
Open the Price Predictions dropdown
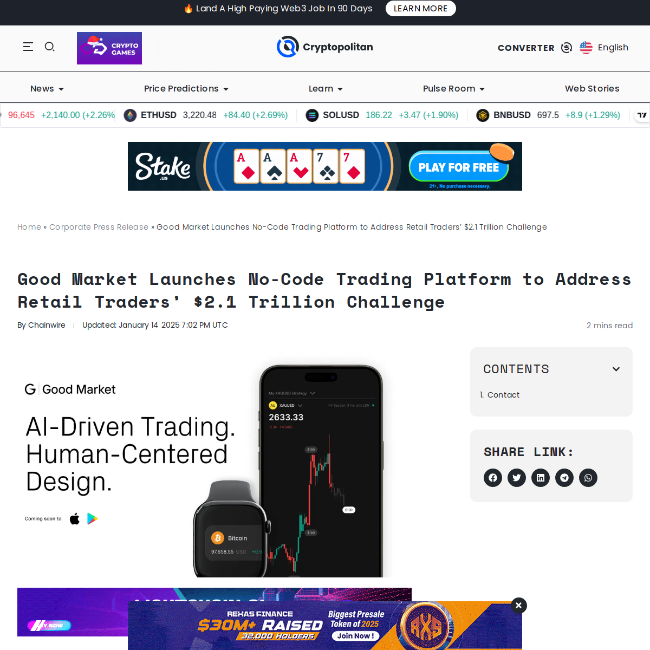(x=186, y=89)
